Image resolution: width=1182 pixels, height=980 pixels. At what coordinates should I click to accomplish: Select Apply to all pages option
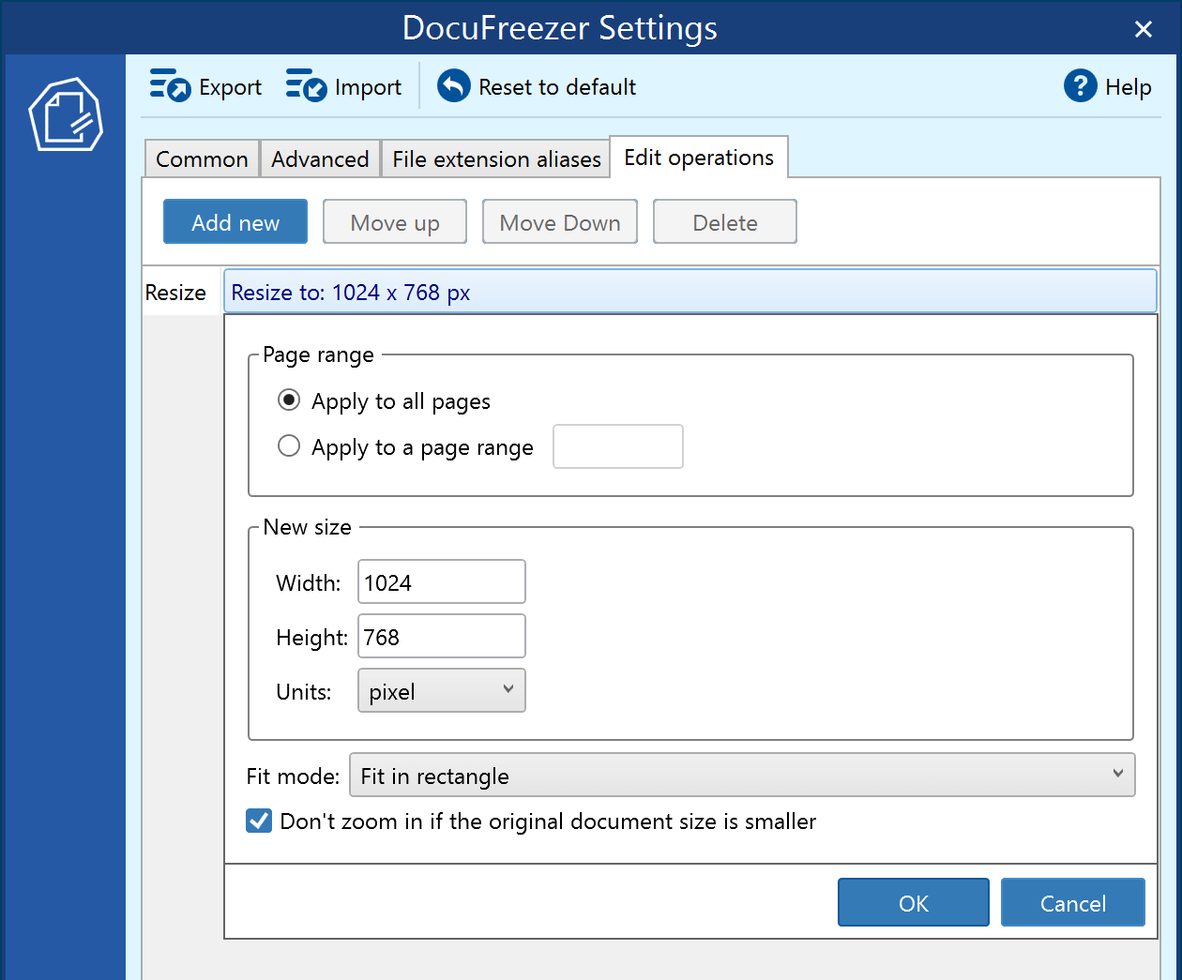tap(289, 400)
